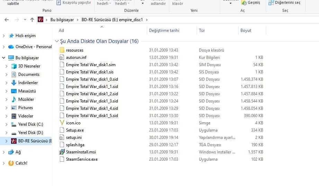319x186 pixels.
Task: Open Catch! item in navigation pane
Action: coord(21,163)
